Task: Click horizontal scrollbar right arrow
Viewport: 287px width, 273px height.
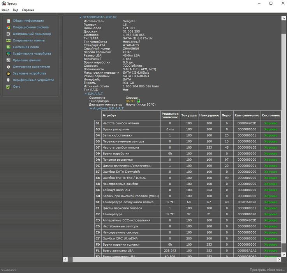Action: (x=279, y=259)
